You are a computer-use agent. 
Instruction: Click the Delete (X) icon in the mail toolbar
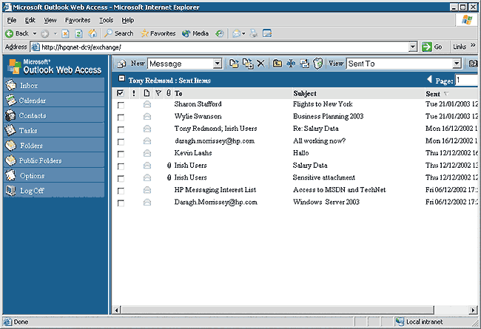point(260,64)
